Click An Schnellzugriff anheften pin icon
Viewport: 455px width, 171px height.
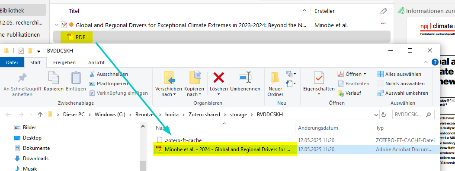(x=22, y=78)
